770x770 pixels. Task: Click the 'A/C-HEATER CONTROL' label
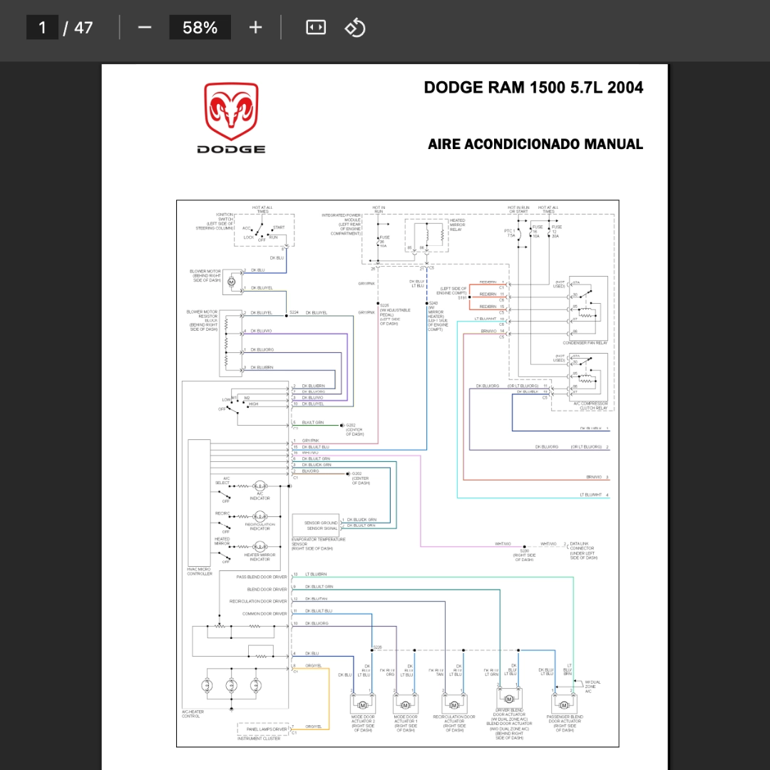point(192,714)
